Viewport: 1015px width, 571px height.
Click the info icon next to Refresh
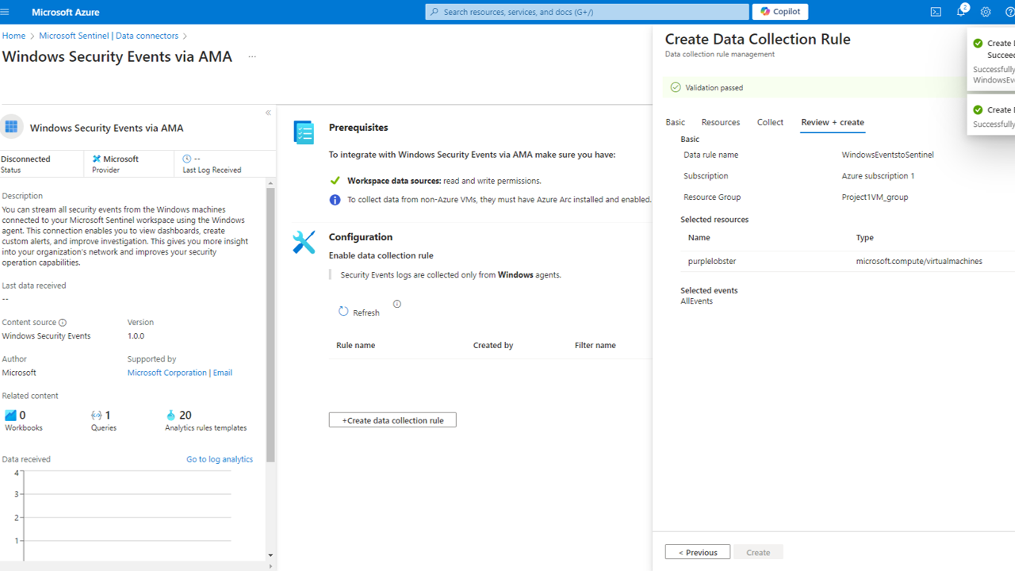point(397,304)
